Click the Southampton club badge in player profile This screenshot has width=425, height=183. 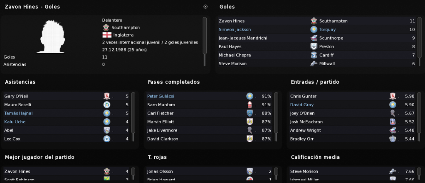click(106, 27)
